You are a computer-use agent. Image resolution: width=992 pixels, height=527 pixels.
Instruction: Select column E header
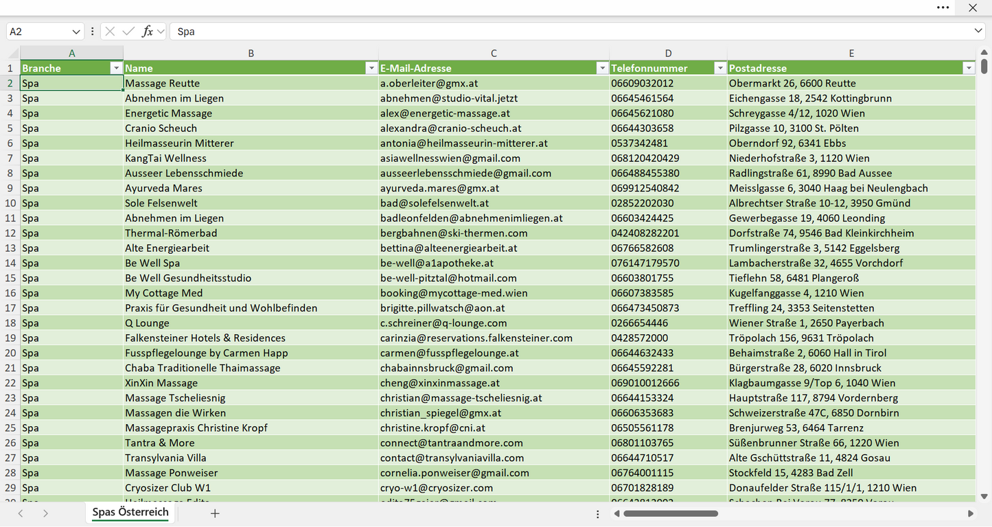tap(851, 53)
